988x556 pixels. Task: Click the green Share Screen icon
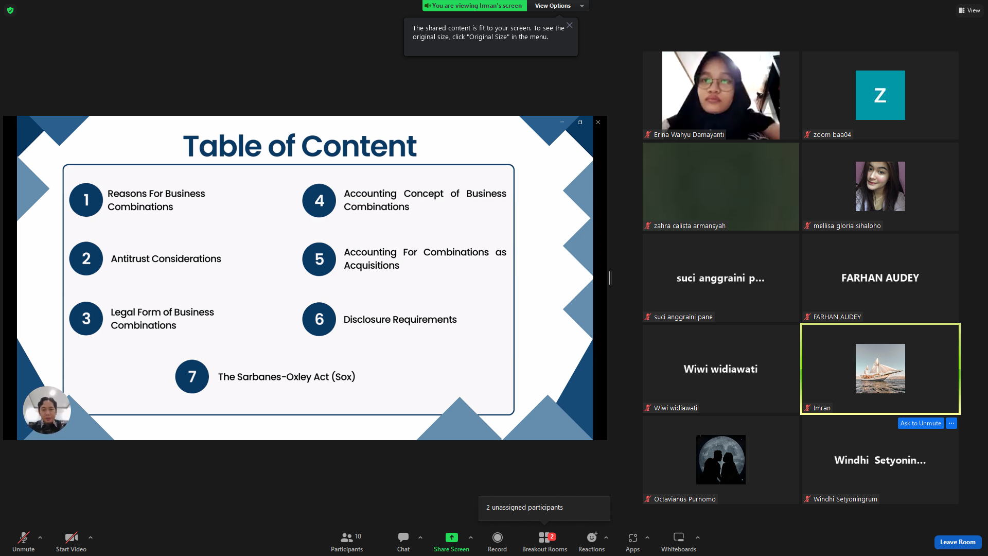[451, 537]
